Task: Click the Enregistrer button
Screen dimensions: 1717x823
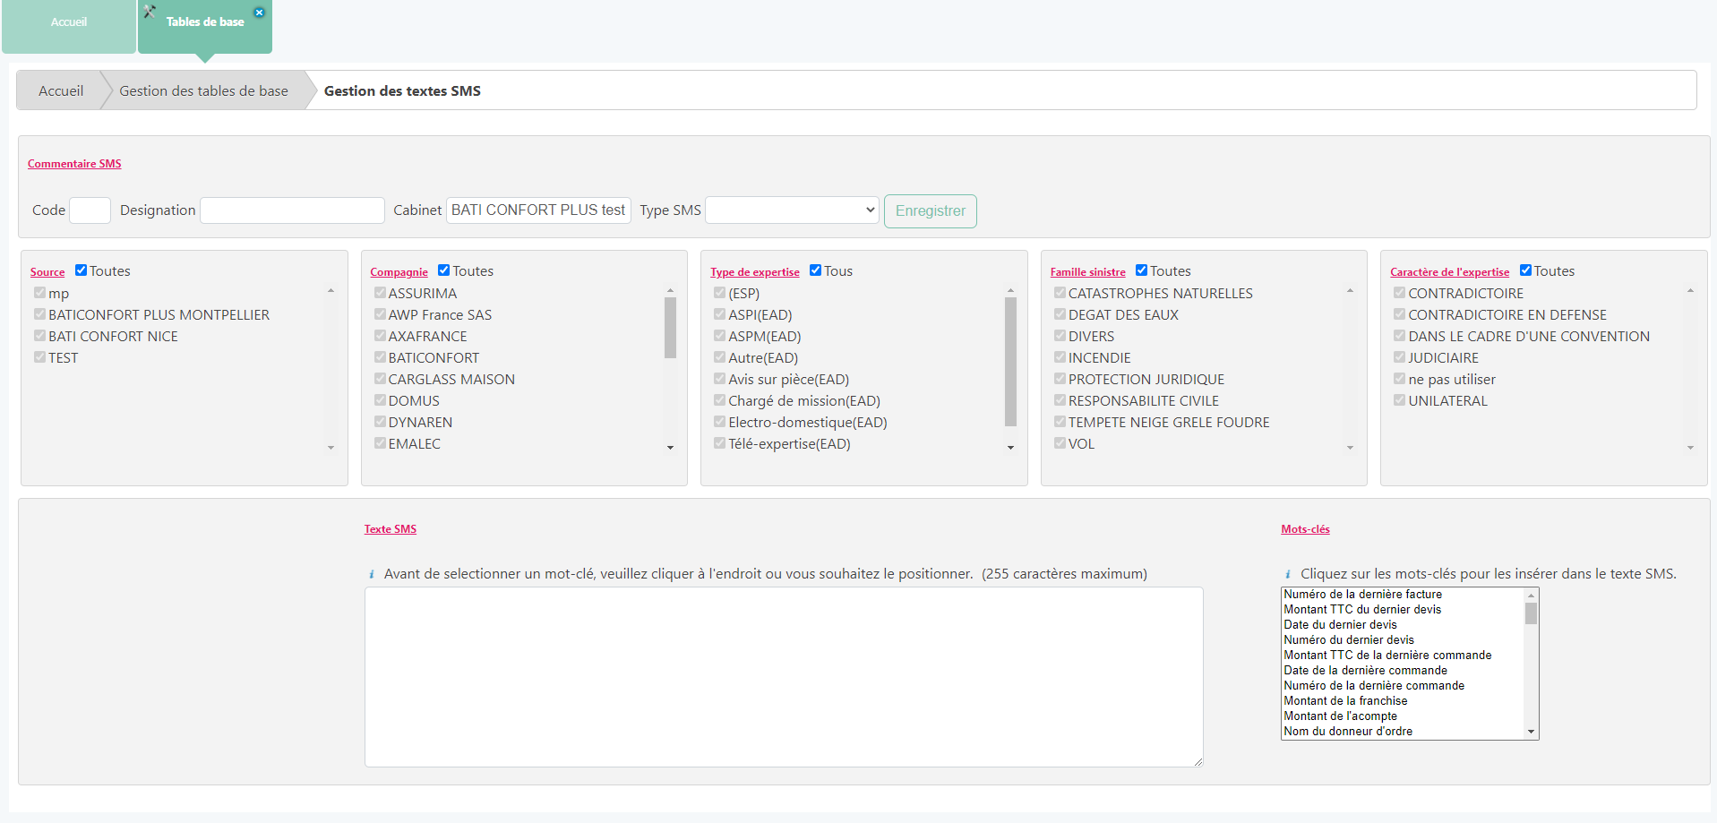Action: coord(930,211)
